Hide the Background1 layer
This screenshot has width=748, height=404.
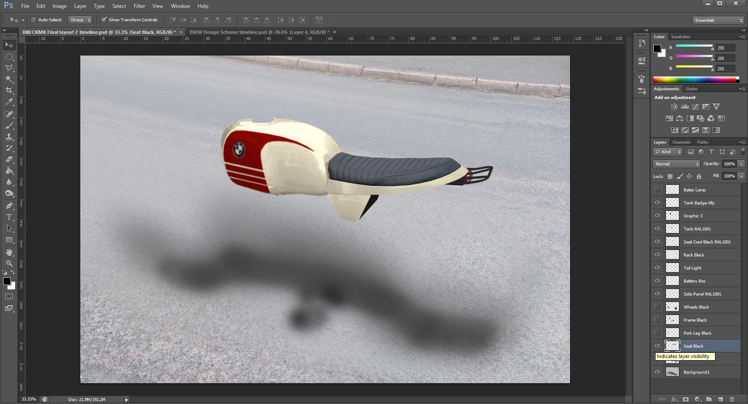pyautogui.click(x=657, y=372)
